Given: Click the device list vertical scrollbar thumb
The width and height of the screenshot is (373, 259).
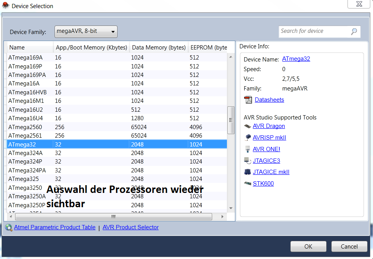Looking at the screenshot, I should pos(231,120).
